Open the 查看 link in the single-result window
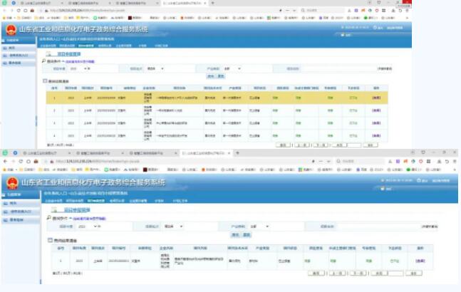 pyautogui.click(x=420, y=261)
